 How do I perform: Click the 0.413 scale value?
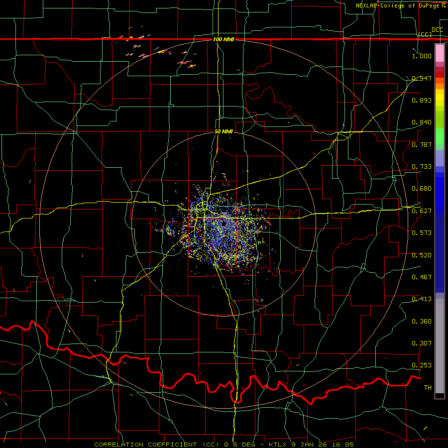tap(422, 299)
